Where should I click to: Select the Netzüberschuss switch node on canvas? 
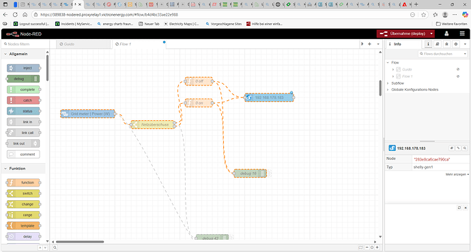point(153,124)
